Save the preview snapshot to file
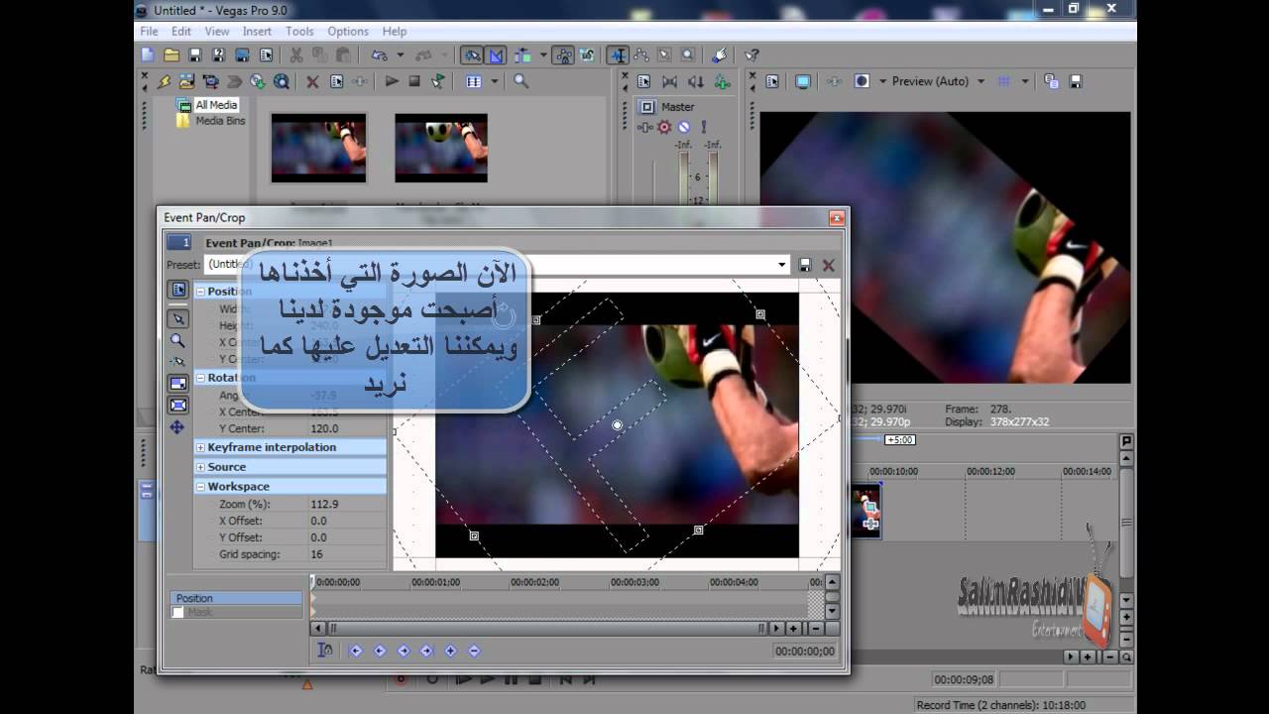 (1076, 81)
